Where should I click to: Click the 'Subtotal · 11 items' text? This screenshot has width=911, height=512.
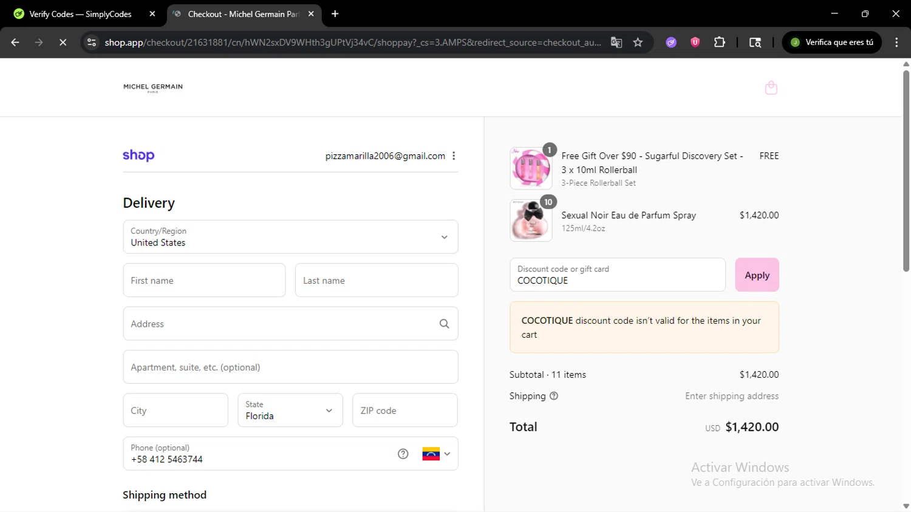coord(548,375)
